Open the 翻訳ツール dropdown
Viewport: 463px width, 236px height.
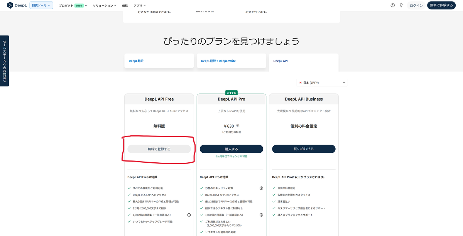41,5
